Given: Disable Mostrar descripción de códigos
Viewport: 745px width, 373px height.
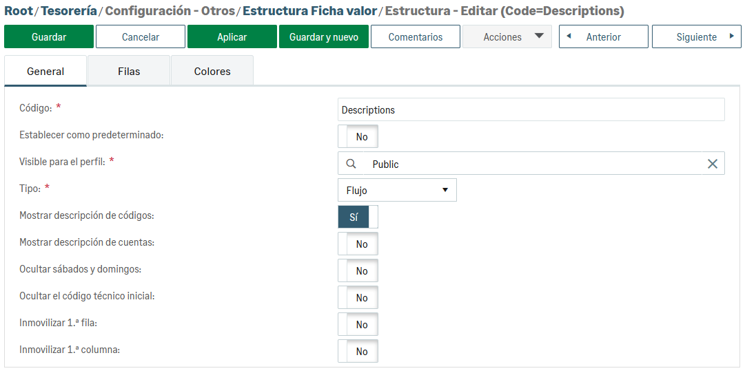Looking at the screenshot, I should coord(358,217).
